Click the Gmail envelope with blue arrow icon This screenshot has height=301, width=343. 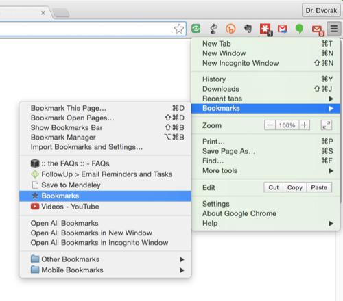(x=283, y=29)
